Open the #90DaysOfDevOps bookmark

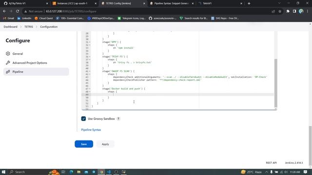pyautogui.click(x=101, y=18)
